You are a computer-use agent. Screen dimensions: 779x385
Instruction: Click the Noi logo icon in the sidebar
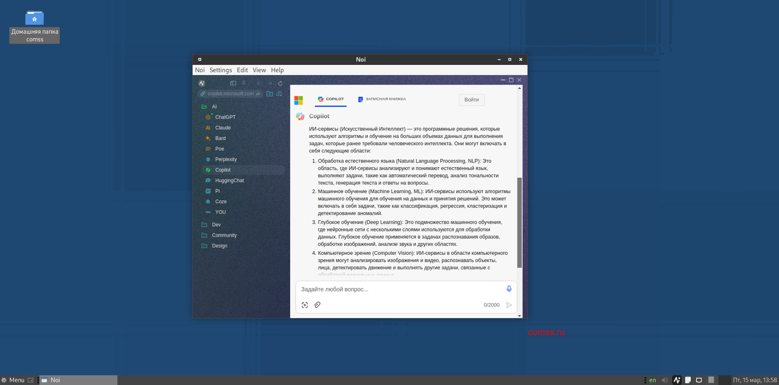click(x=202, y=83)
